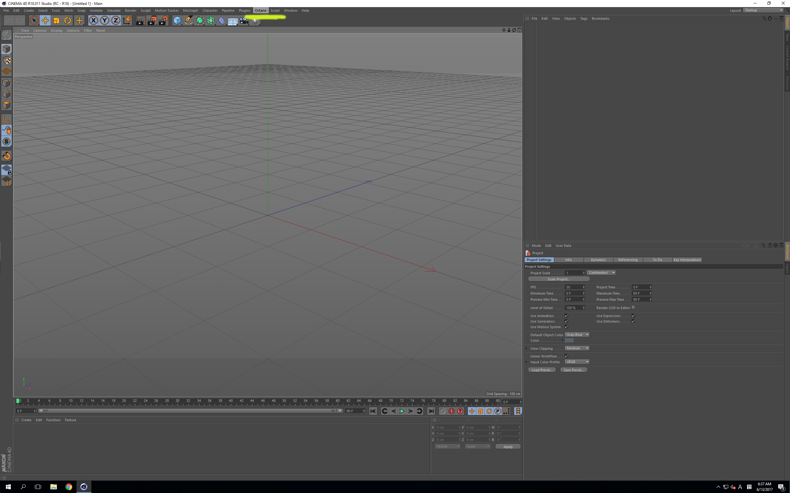
Task: Open Input Color Profile sRGB dropdown
Action: pyautogui.click(x=577, y=362)
